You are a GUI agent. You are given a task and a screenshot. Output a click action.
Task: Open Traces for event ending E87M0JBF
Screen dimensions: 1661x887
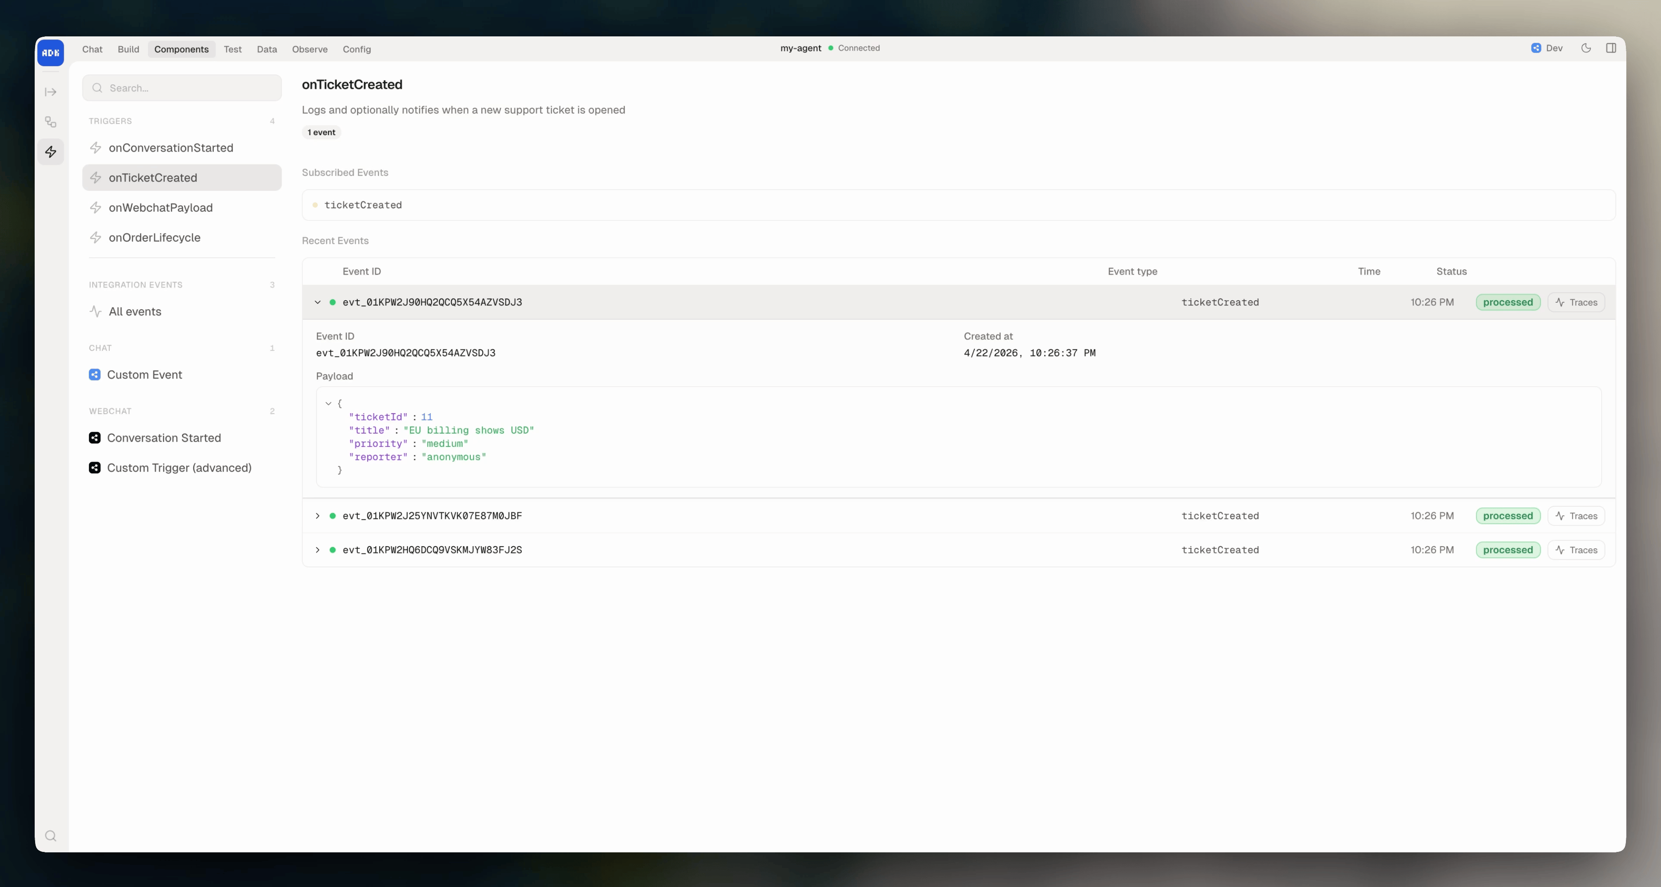point(1576,515)
